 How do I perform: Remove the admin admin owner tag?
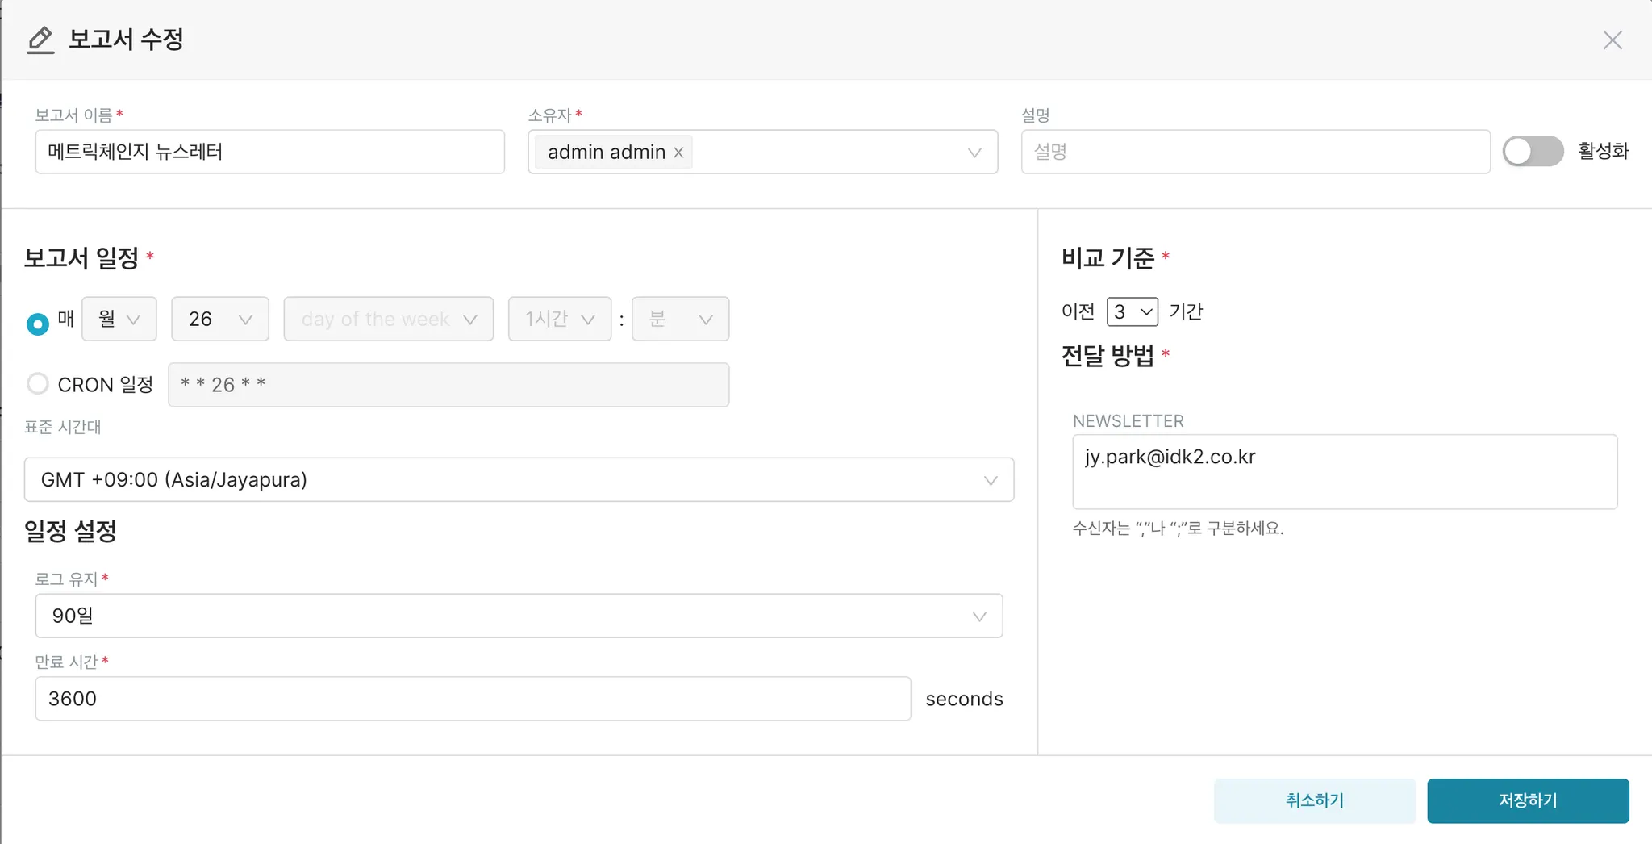point(678,153)
